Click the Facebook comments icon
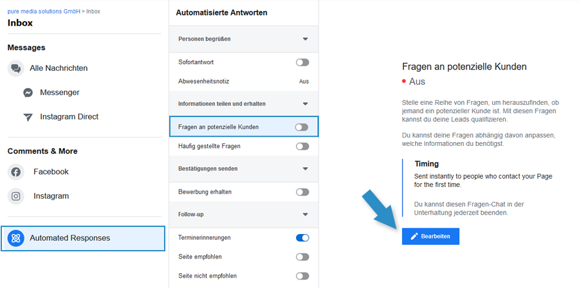The width and height of the screenshot is (579, 288). (x=15, y=172)
